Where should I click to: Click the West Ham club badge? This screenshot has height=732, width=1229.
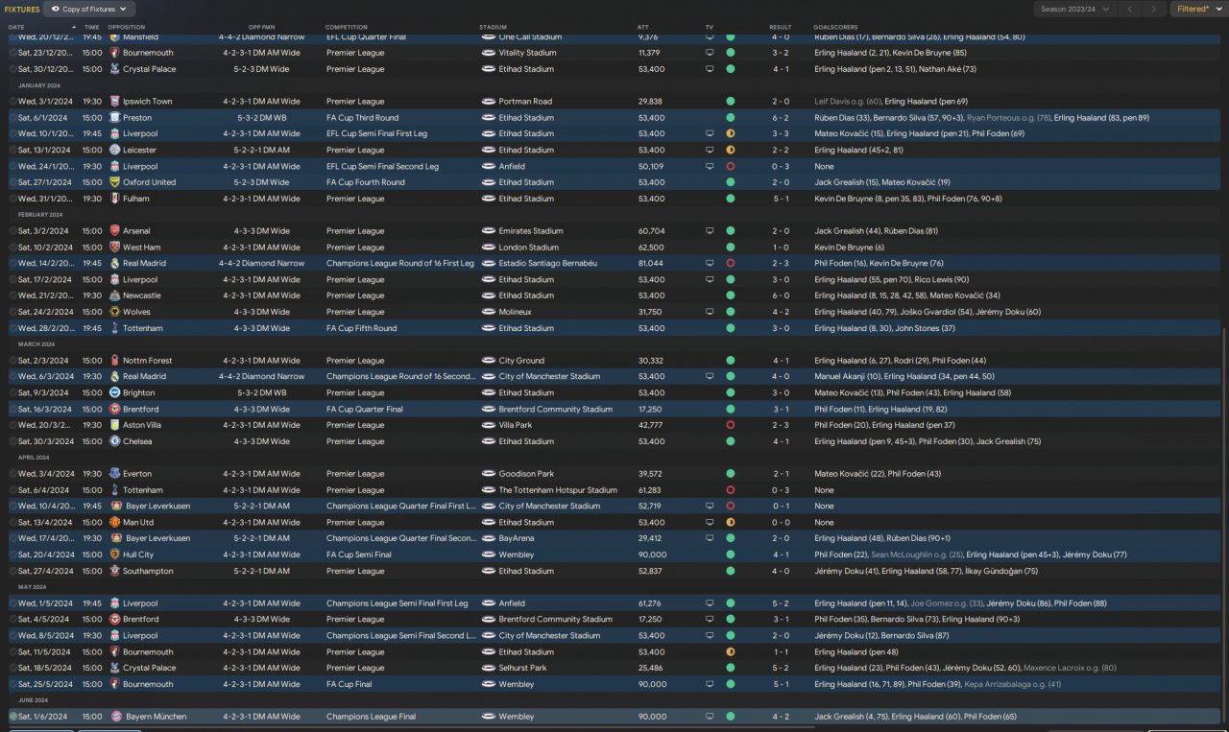point(114,248)
